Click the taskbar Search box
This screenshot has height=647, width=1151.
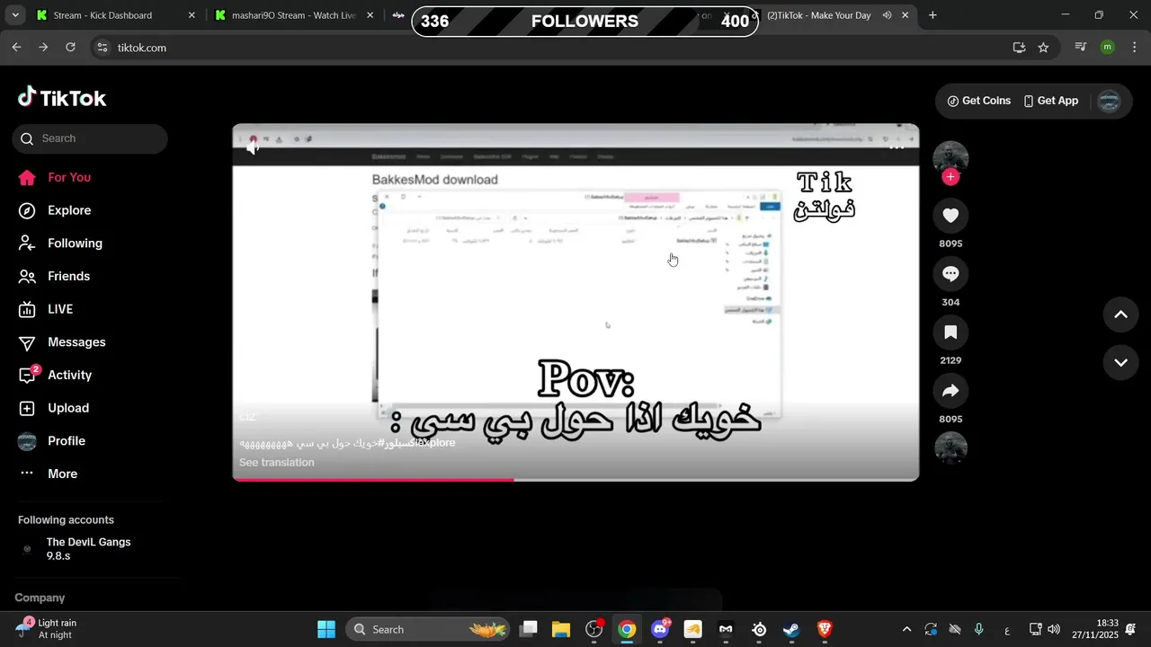(427, 629)
